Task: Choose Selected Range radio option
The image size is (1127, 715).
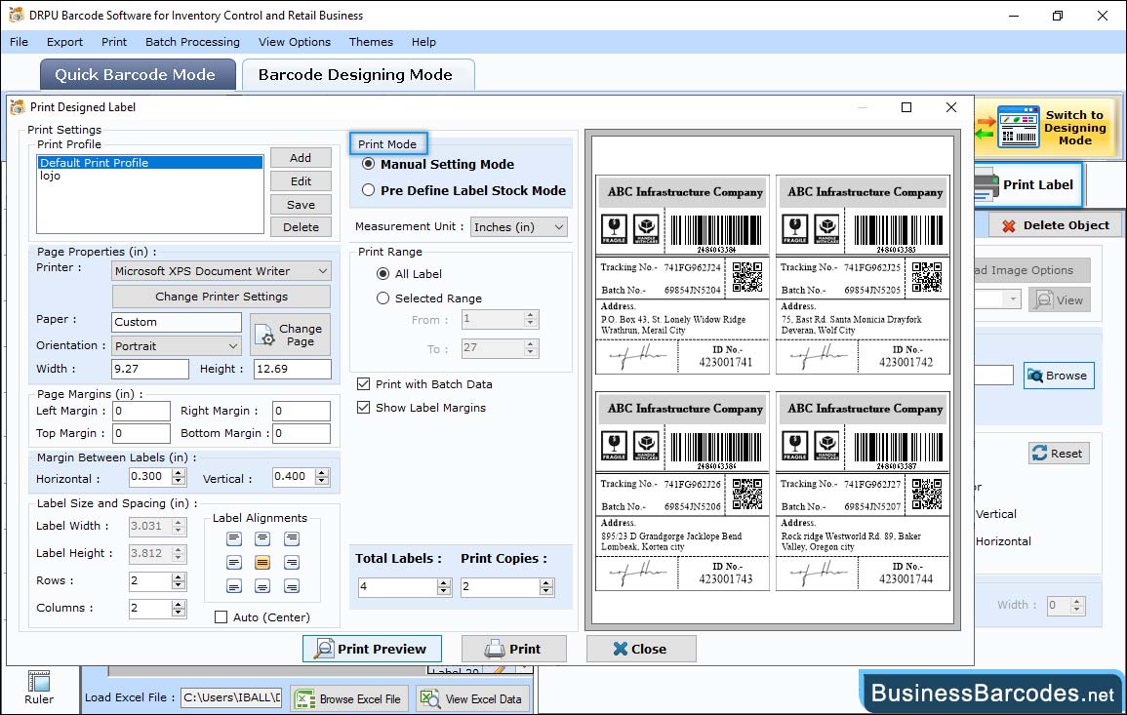Action: 383,298
